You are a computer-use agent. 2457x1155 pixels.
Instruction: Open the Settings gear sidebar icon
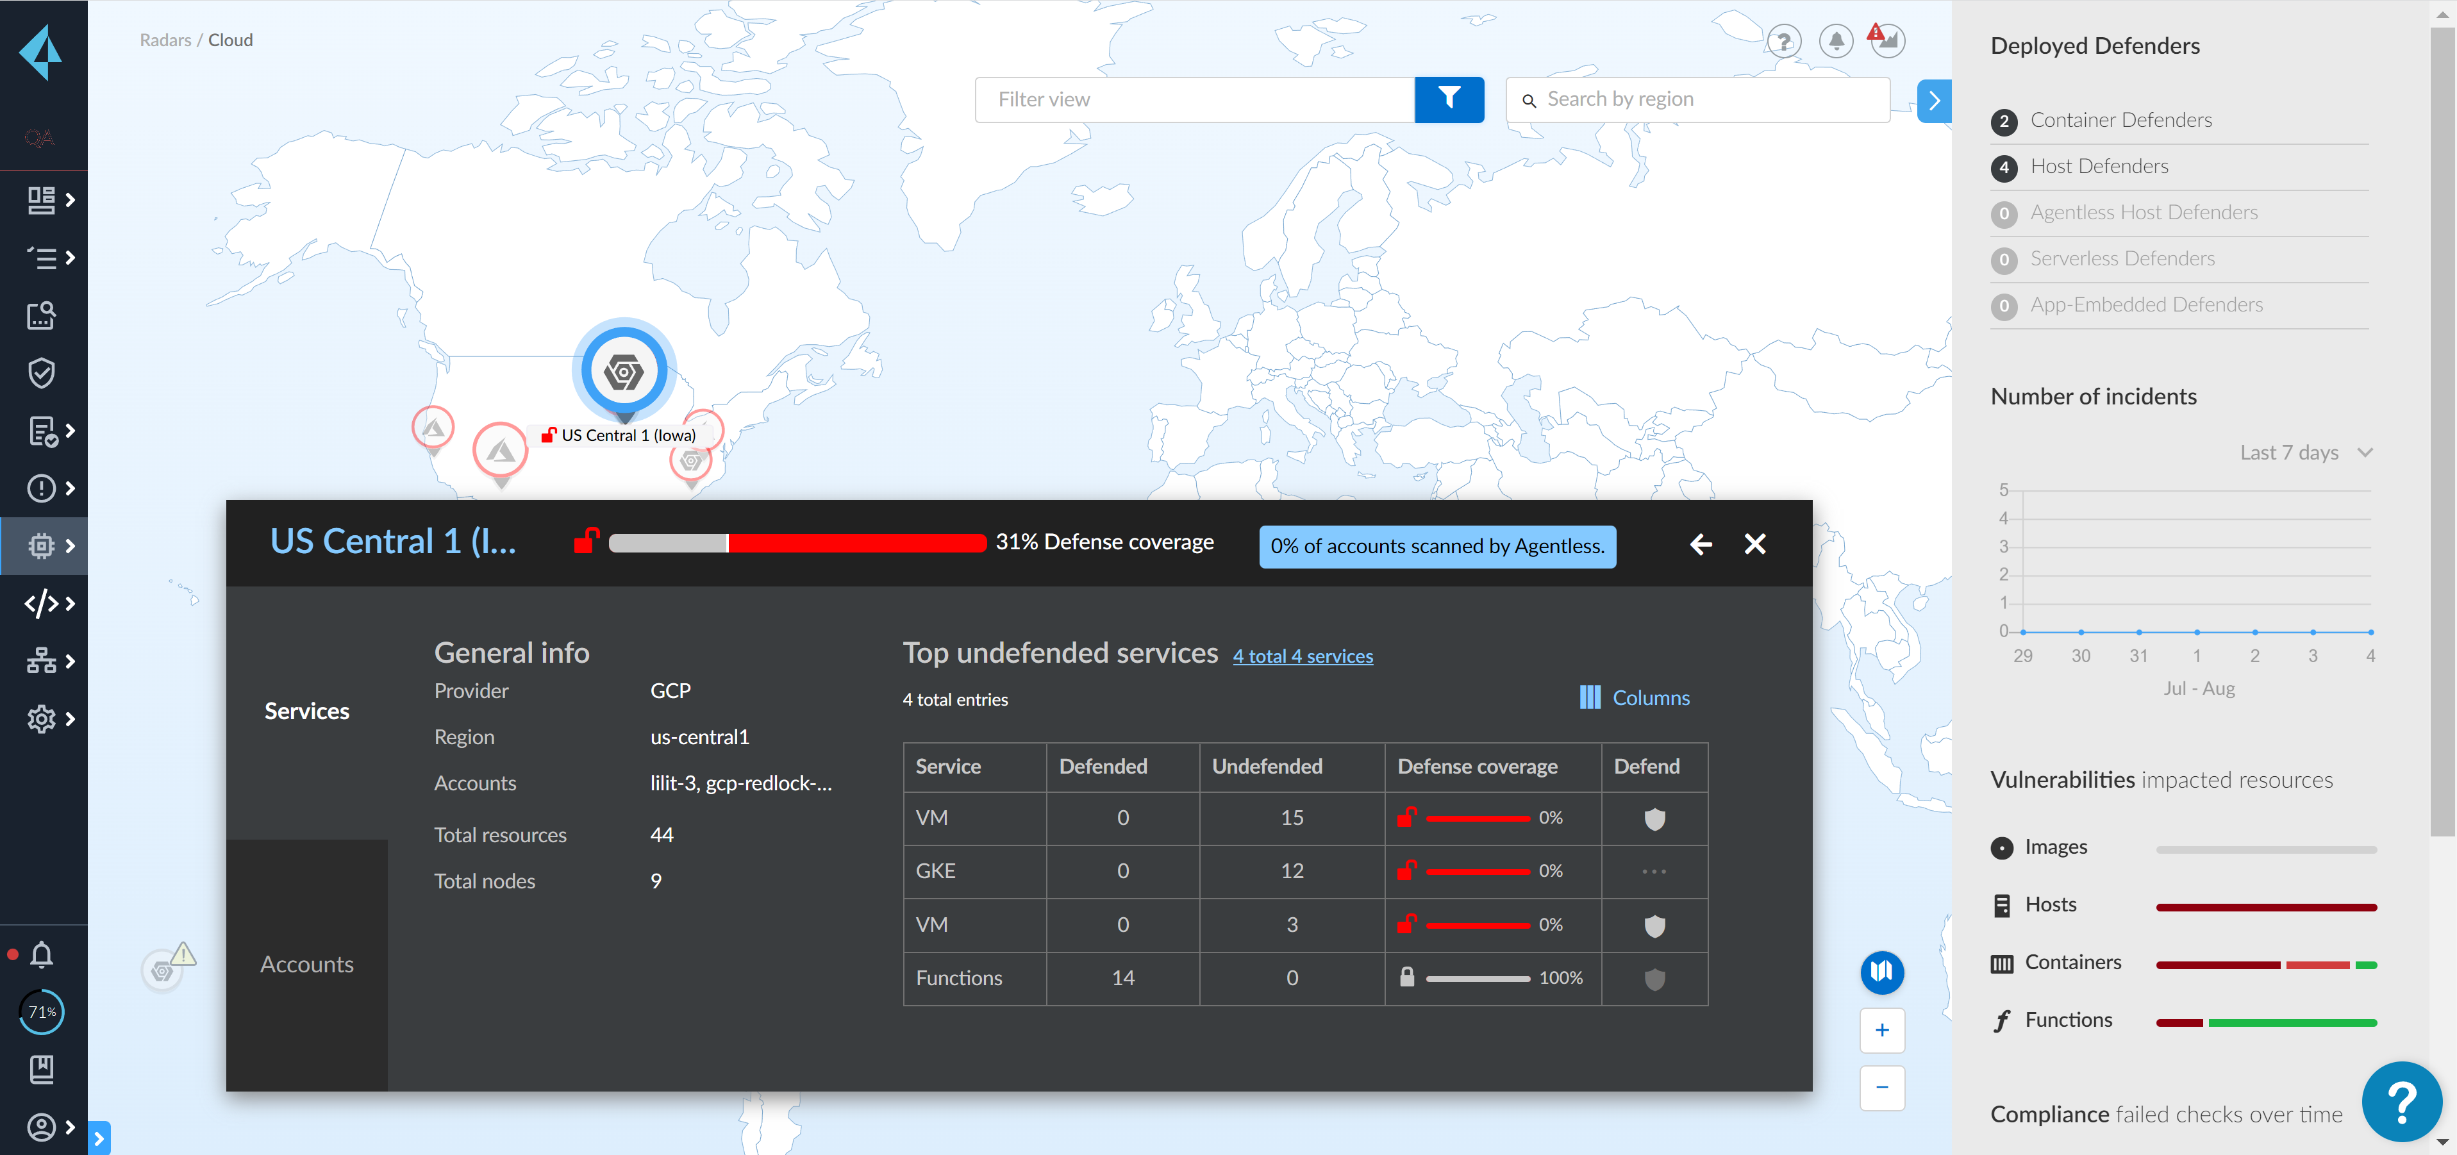[41, 719]
